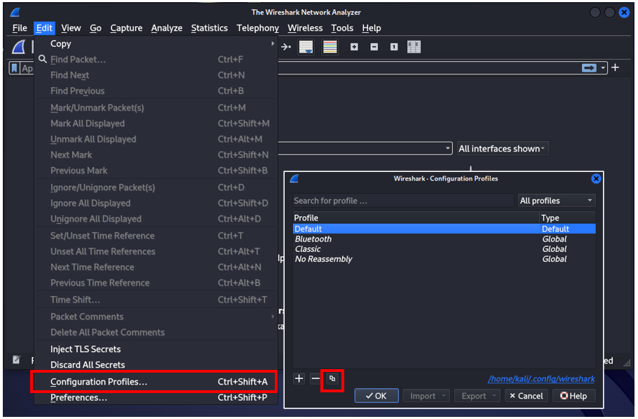
Task: Click Cancel in Configuration Profiles dialog
Action: [x=526, y=396]
